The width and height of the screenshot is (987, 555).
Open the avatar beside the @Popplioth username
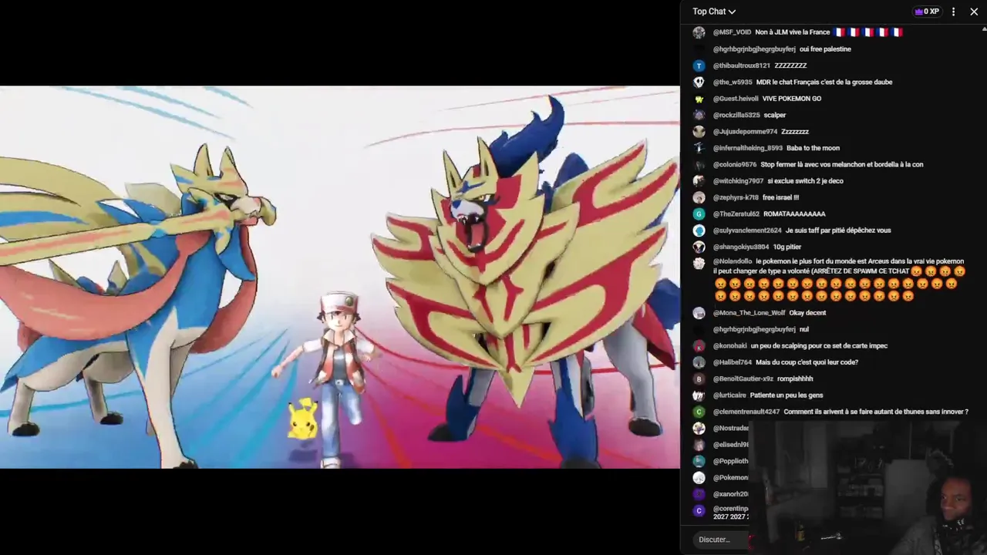699,461
